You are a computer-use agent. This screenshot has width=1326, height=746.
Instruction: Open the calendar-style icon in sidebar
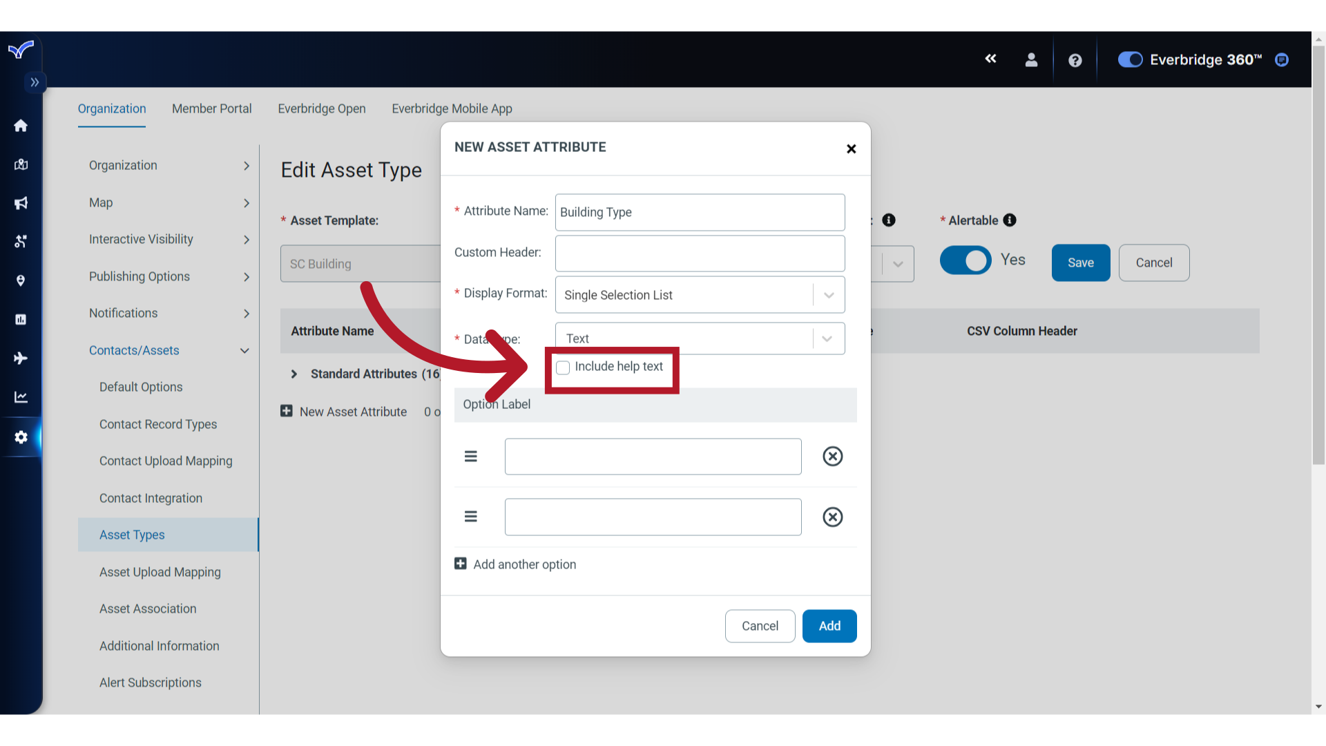point(21,319)
